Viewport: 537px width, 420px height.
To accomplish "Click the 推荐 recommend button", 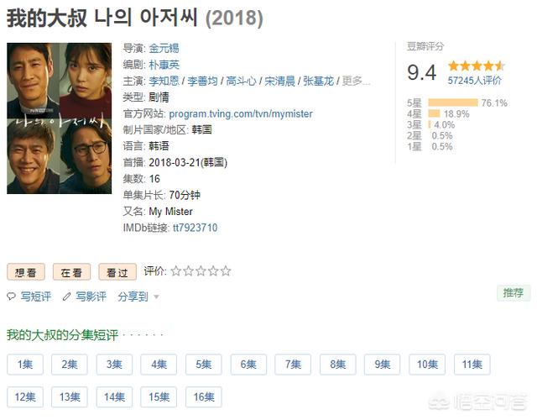I will point(512,292).
